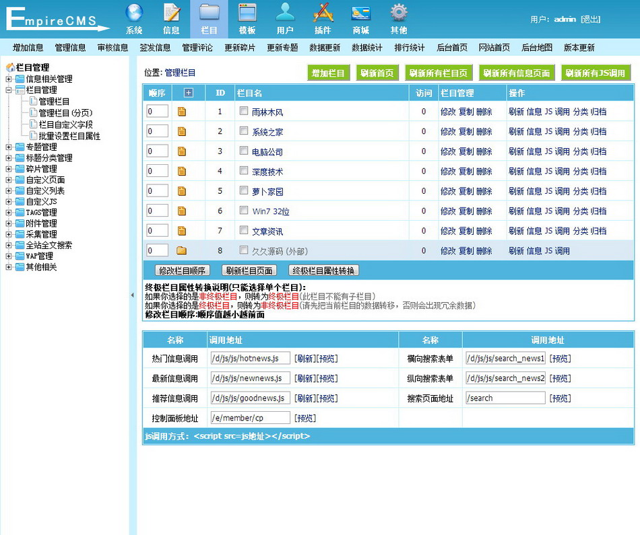Log out via the [退出] link

point(591,19)
